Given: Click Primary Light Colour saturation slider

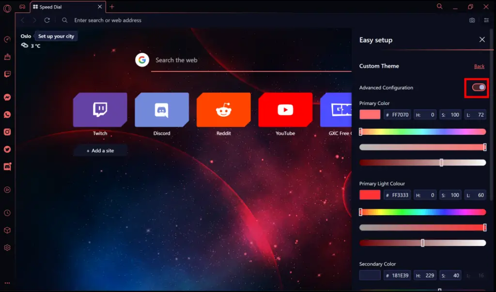Looking at the screenshot, I should click(422, 228).
